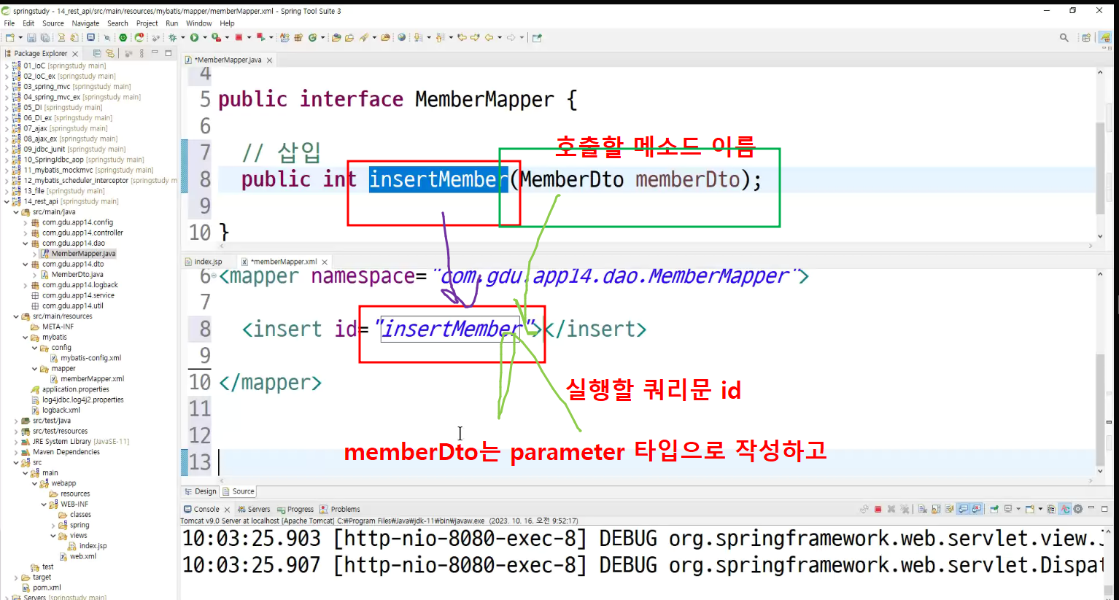Viewport: 1119px width, 600px height.
Task: Terminate server via Console red square
Action: (x=878, y=509)
